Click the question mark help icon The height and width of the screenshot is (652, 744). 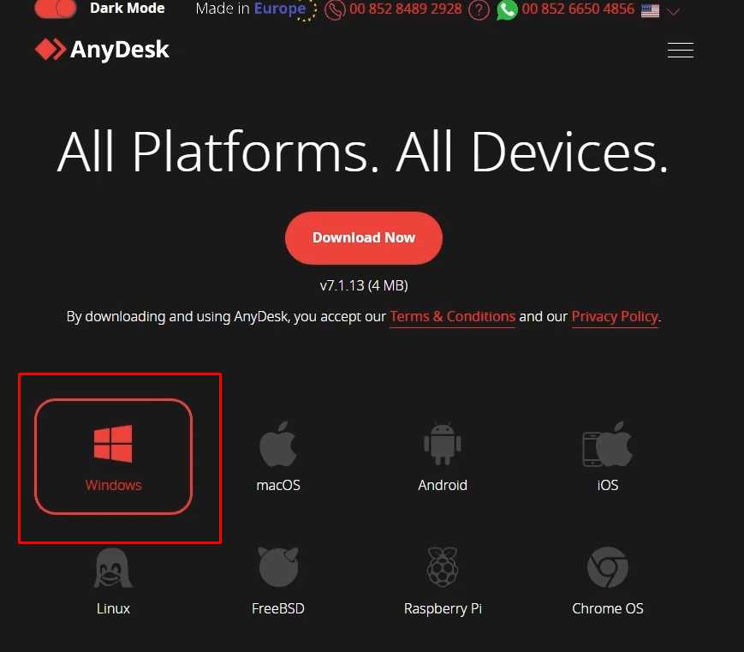[479, 10]
